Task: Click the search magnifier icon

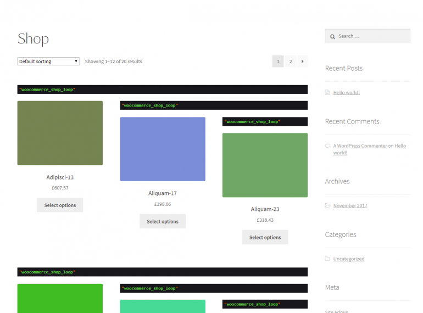Action: coord(332,37)
